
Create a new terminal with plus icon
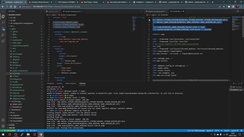pyautogui.click(x=234, y=83)
